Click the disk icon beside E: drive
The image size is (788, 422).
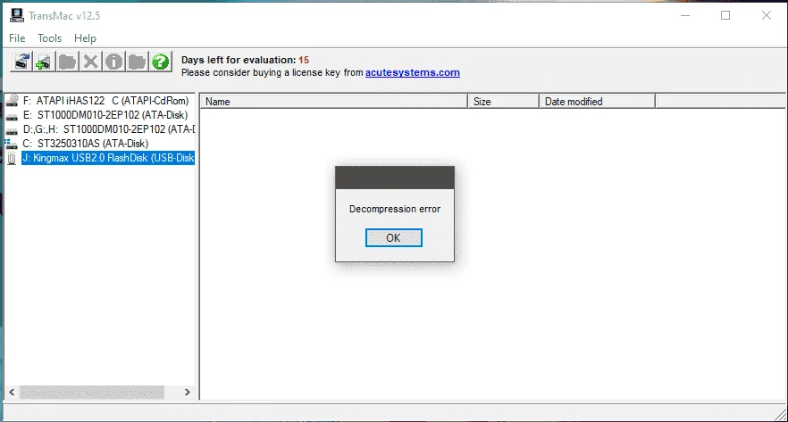click(x=13, y=116)
